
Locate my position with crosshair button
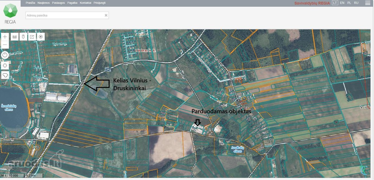click(x=5, y=65)
